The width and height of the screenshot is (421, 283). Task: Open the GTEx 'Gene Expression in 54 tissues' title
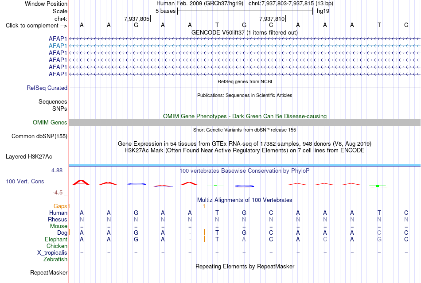(x=245, y=144)
